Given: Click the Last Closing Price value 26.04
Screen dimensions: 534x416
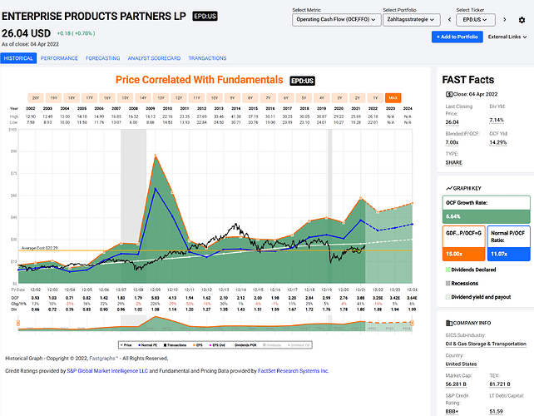Looking at the screenshot, I should (x=452, y=122).
